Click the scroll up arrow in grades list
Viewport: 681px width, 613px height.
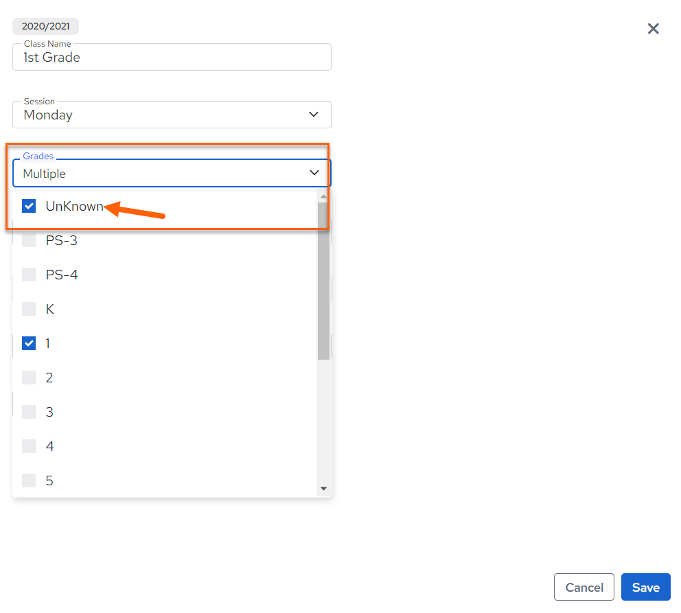click(323, 196)
